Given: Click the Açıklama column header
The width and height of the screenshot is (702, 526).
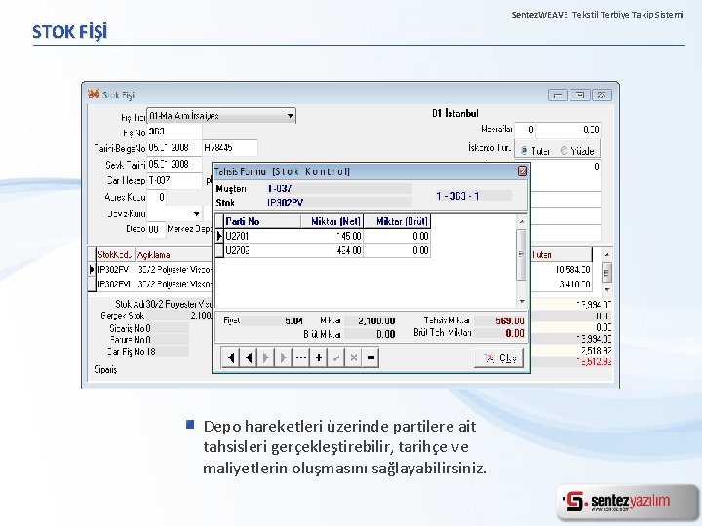Looking at the screenshot, I should [174, 255].
